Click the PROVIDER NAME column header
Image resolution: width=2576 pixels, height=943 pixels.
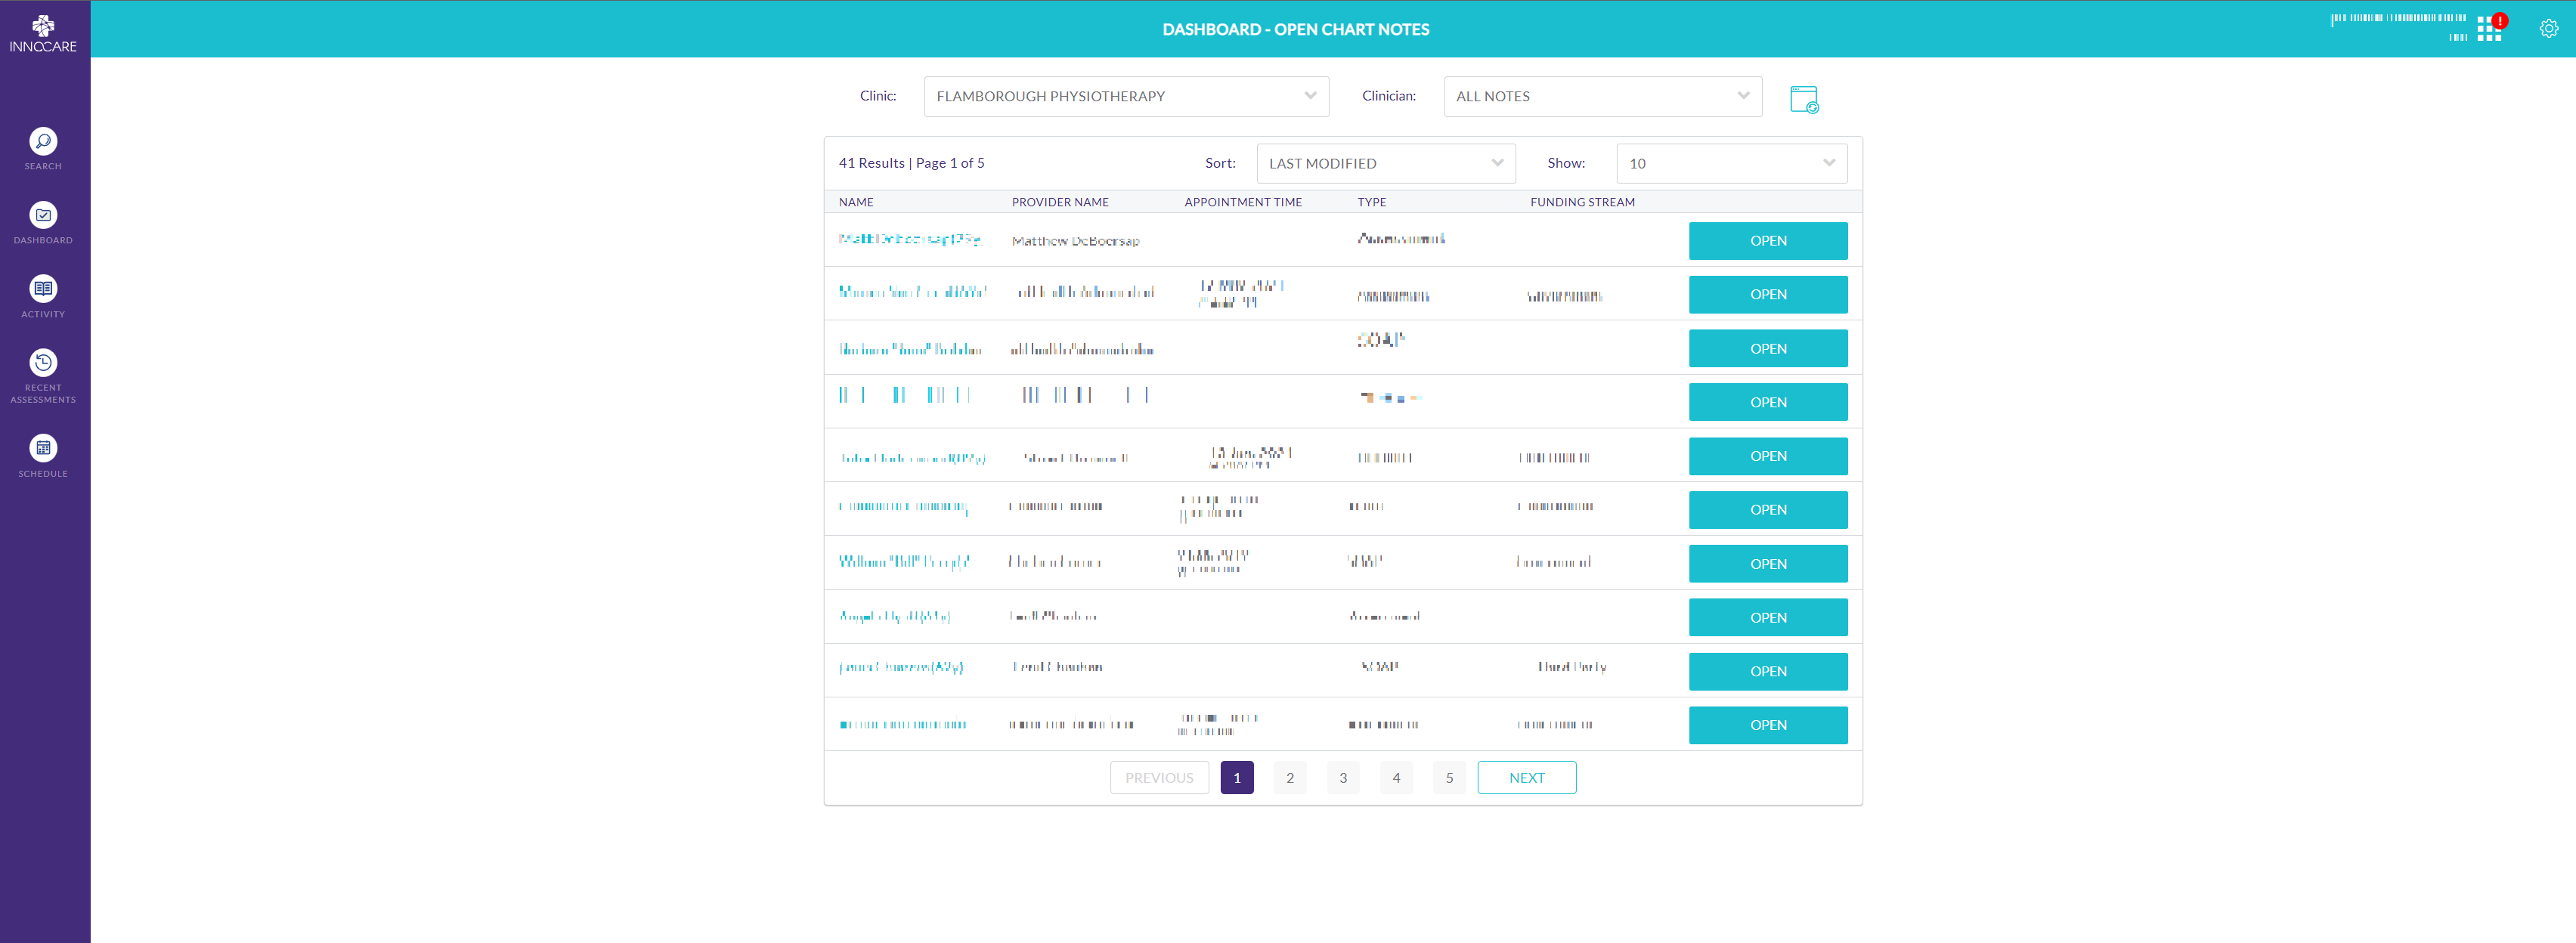1060,202
